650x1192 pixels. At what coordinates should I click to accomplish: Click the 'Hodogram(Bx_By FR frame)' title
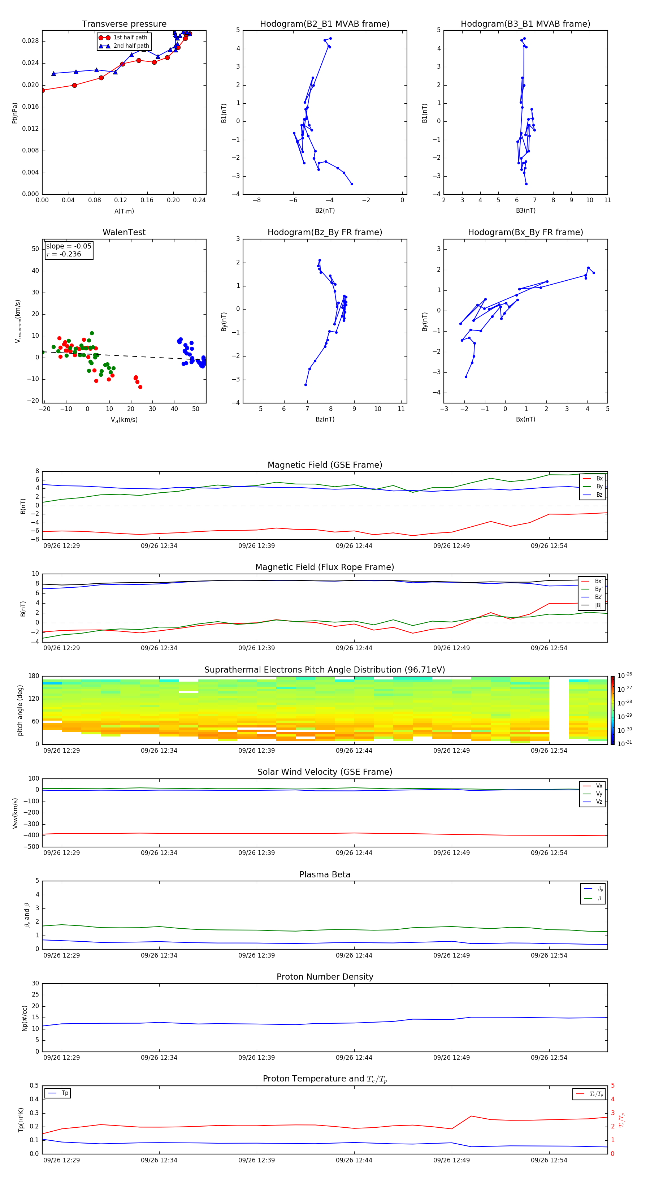pos(525,232)
